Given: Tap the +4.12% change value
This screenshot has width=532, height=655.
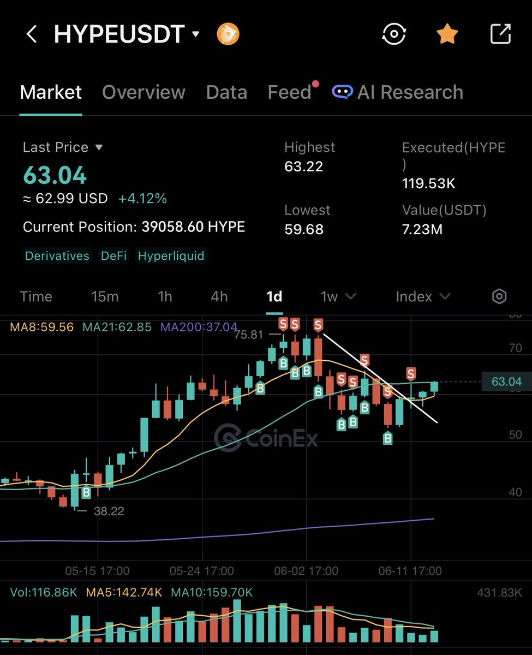Looking at the screenshot, I should pyautogui.click(x=142, y=199).
